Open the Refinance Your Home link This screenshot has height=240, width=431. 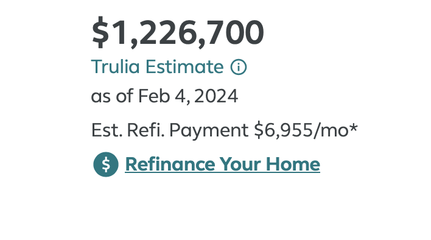pos(222,164)
